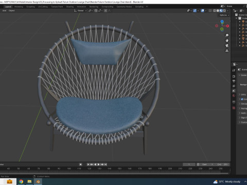Switch viewport to rendered shading
The width and height of the screenshot is (247, 185).
coord(224,11)
